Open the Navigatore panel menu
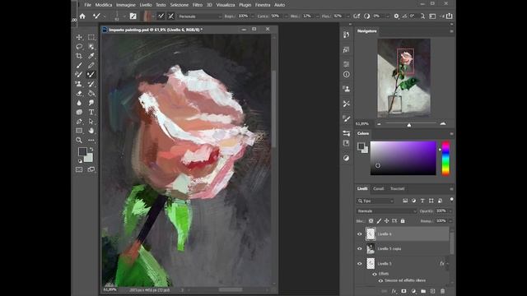Image resolution: width=527 pixels, height=296 pixels. (x=451, y=31)
